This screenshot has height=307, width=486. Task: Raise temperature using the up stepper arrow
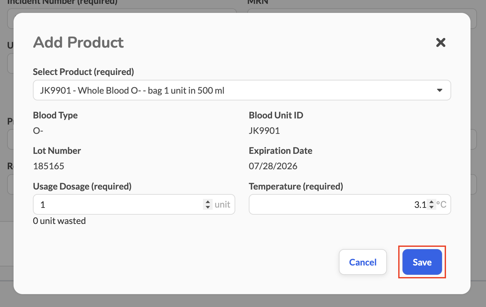pos(431,202)
